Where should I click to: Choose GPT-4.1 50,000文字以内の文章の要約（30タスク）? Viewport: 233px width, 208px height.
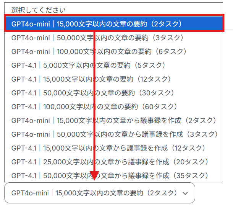click(113, 93)
